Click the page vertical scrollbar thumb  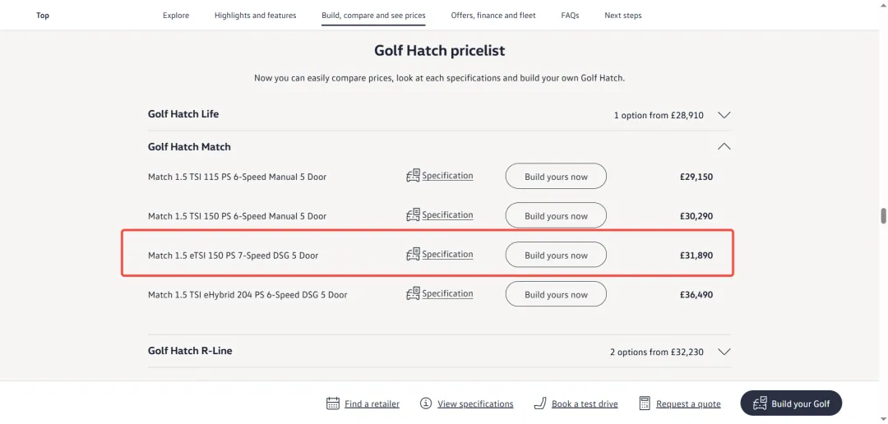pos(883,216)
